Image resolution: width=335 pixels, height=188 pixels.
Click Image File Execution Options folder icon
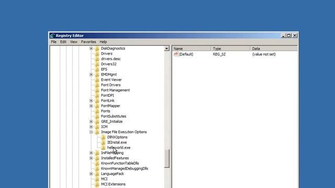coord(97,132)
